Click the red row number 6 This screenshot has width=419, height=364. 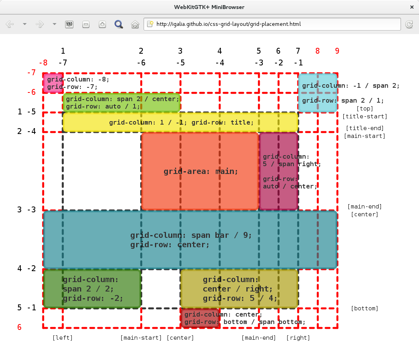pos(19,327)
